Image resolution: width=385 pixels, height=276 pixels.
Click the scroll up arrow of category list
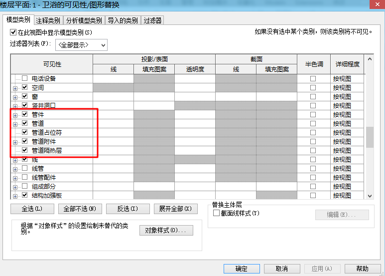pos(370,59)
